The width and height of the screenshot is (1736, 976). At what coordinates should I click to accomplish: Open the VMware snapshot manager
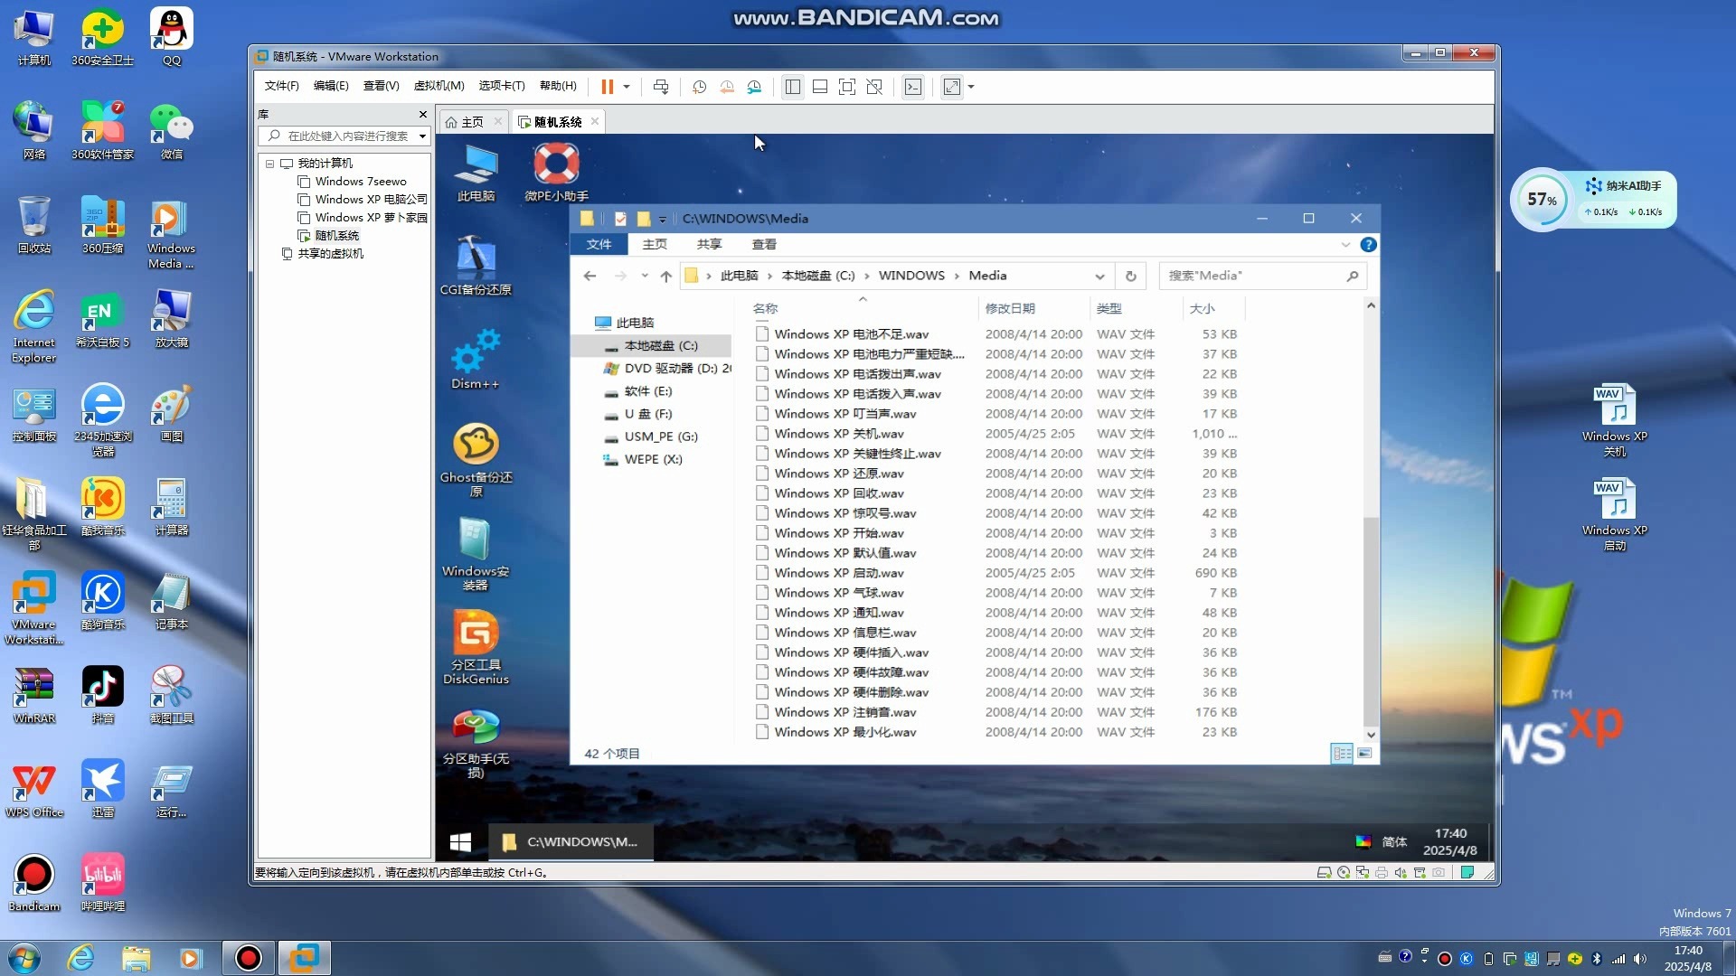coord(755,87)
